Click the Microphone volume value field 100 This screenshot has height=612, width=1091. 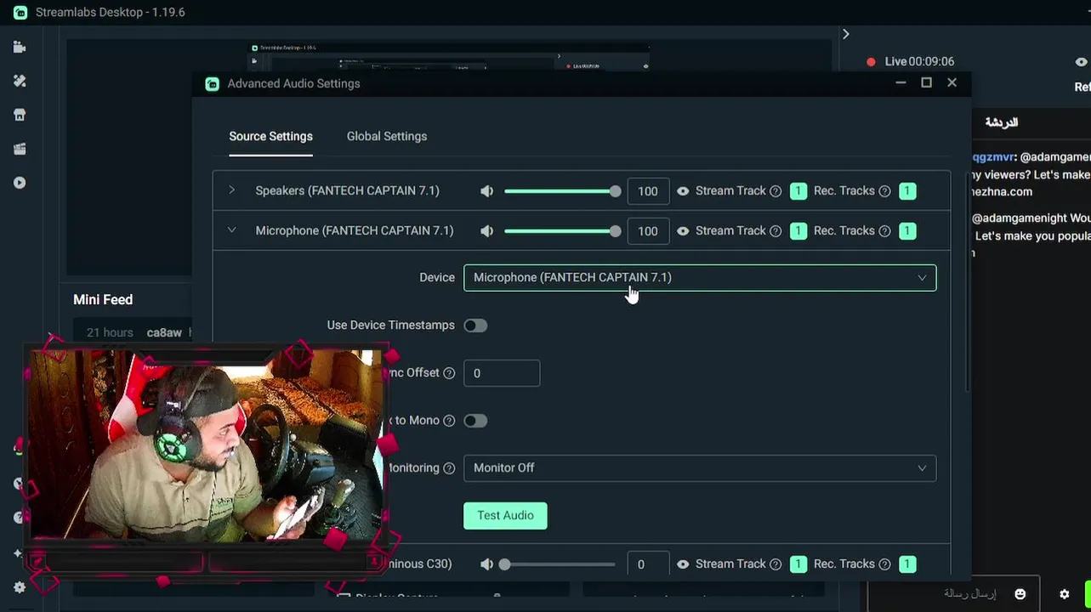648,231
